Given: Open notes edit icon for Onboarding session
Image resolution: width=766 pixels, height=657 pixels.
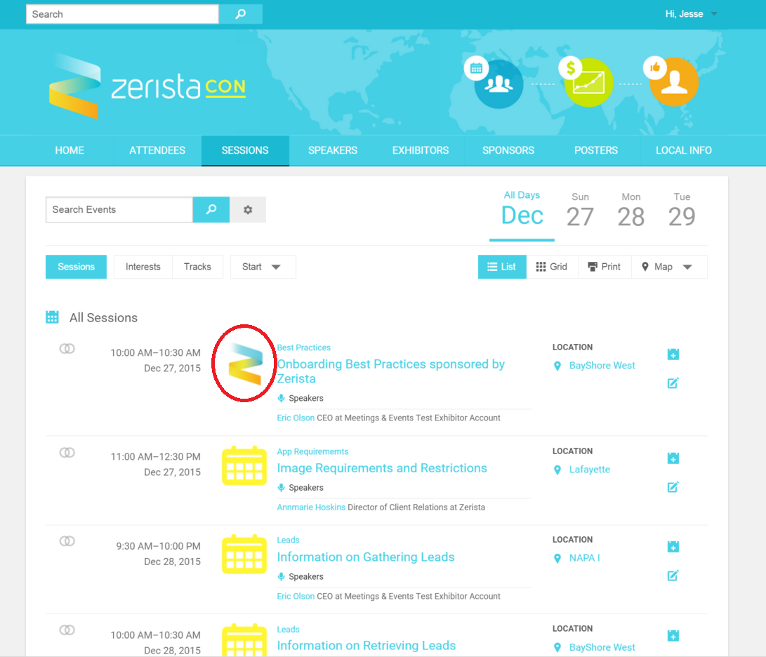Looking at the screenshot, I should pyautogui.click(x=673, y=383).
